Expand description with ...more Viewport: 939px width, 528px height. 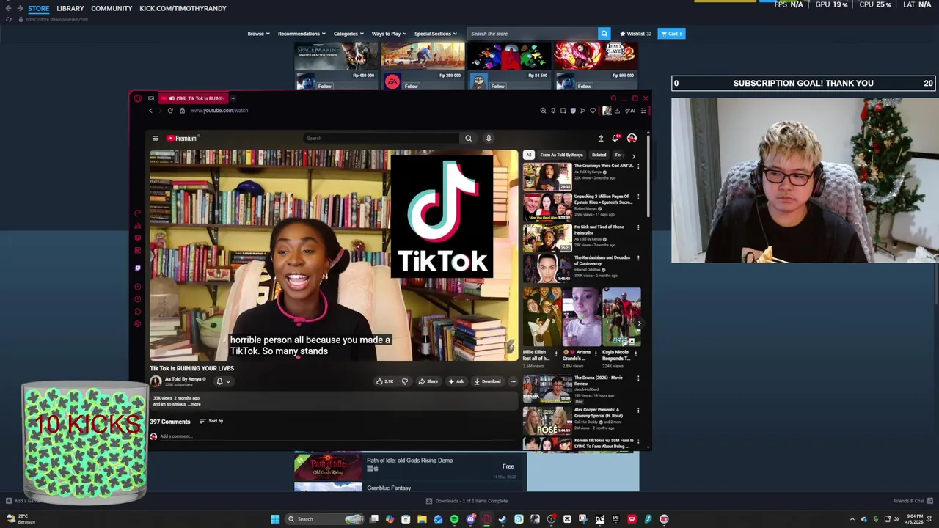coord(194,404)
